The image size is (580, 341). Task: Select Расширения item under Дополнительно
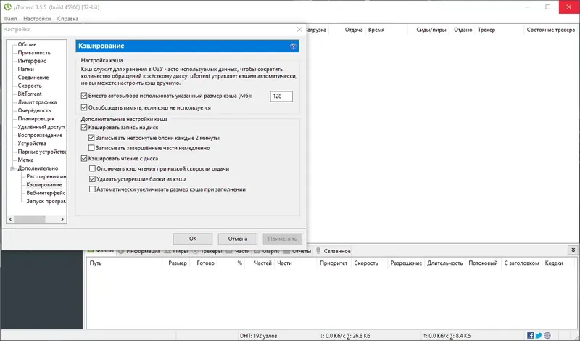(x=46, y=176)
